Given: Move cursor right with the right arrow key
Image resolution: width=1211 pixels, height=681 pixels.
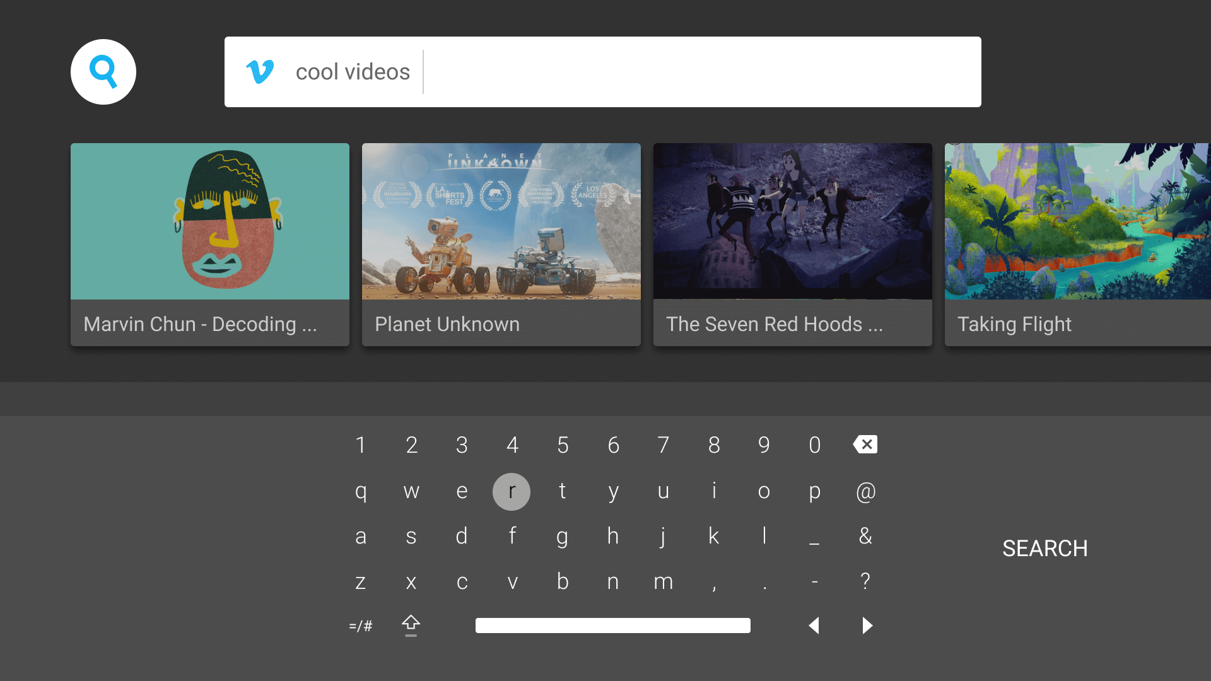Looking at the screenshot, I should [x=867, y=626].
